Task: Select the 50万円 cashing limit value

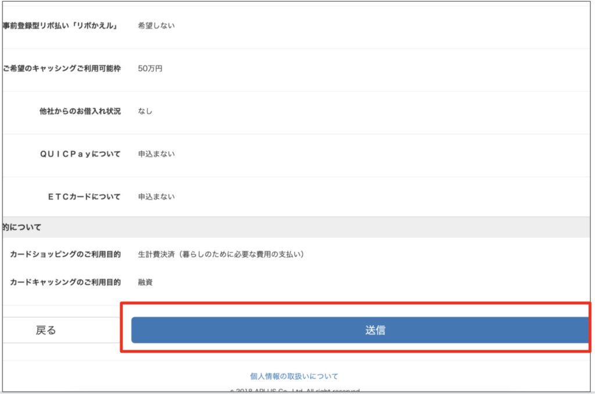Action: [x=150, y=69]
